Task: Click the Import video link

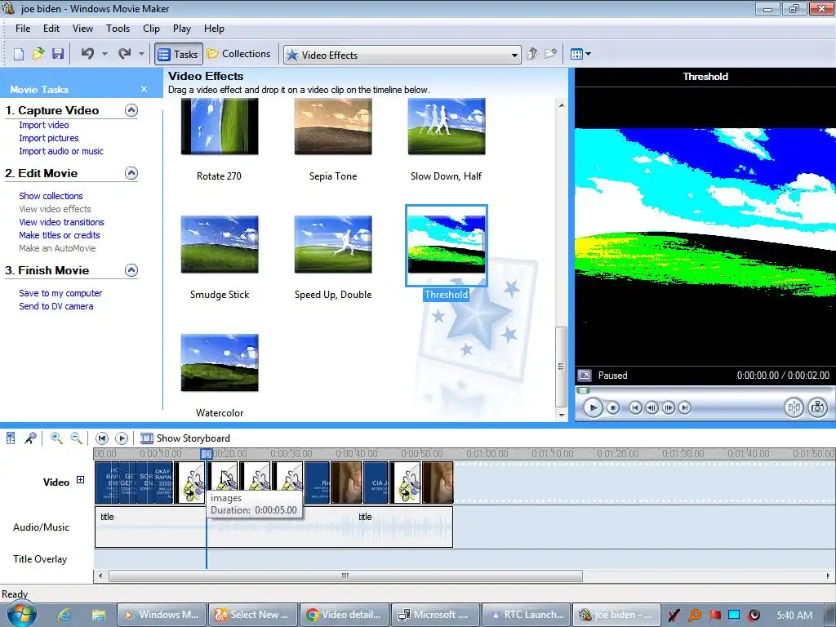Action: [44, 125]
